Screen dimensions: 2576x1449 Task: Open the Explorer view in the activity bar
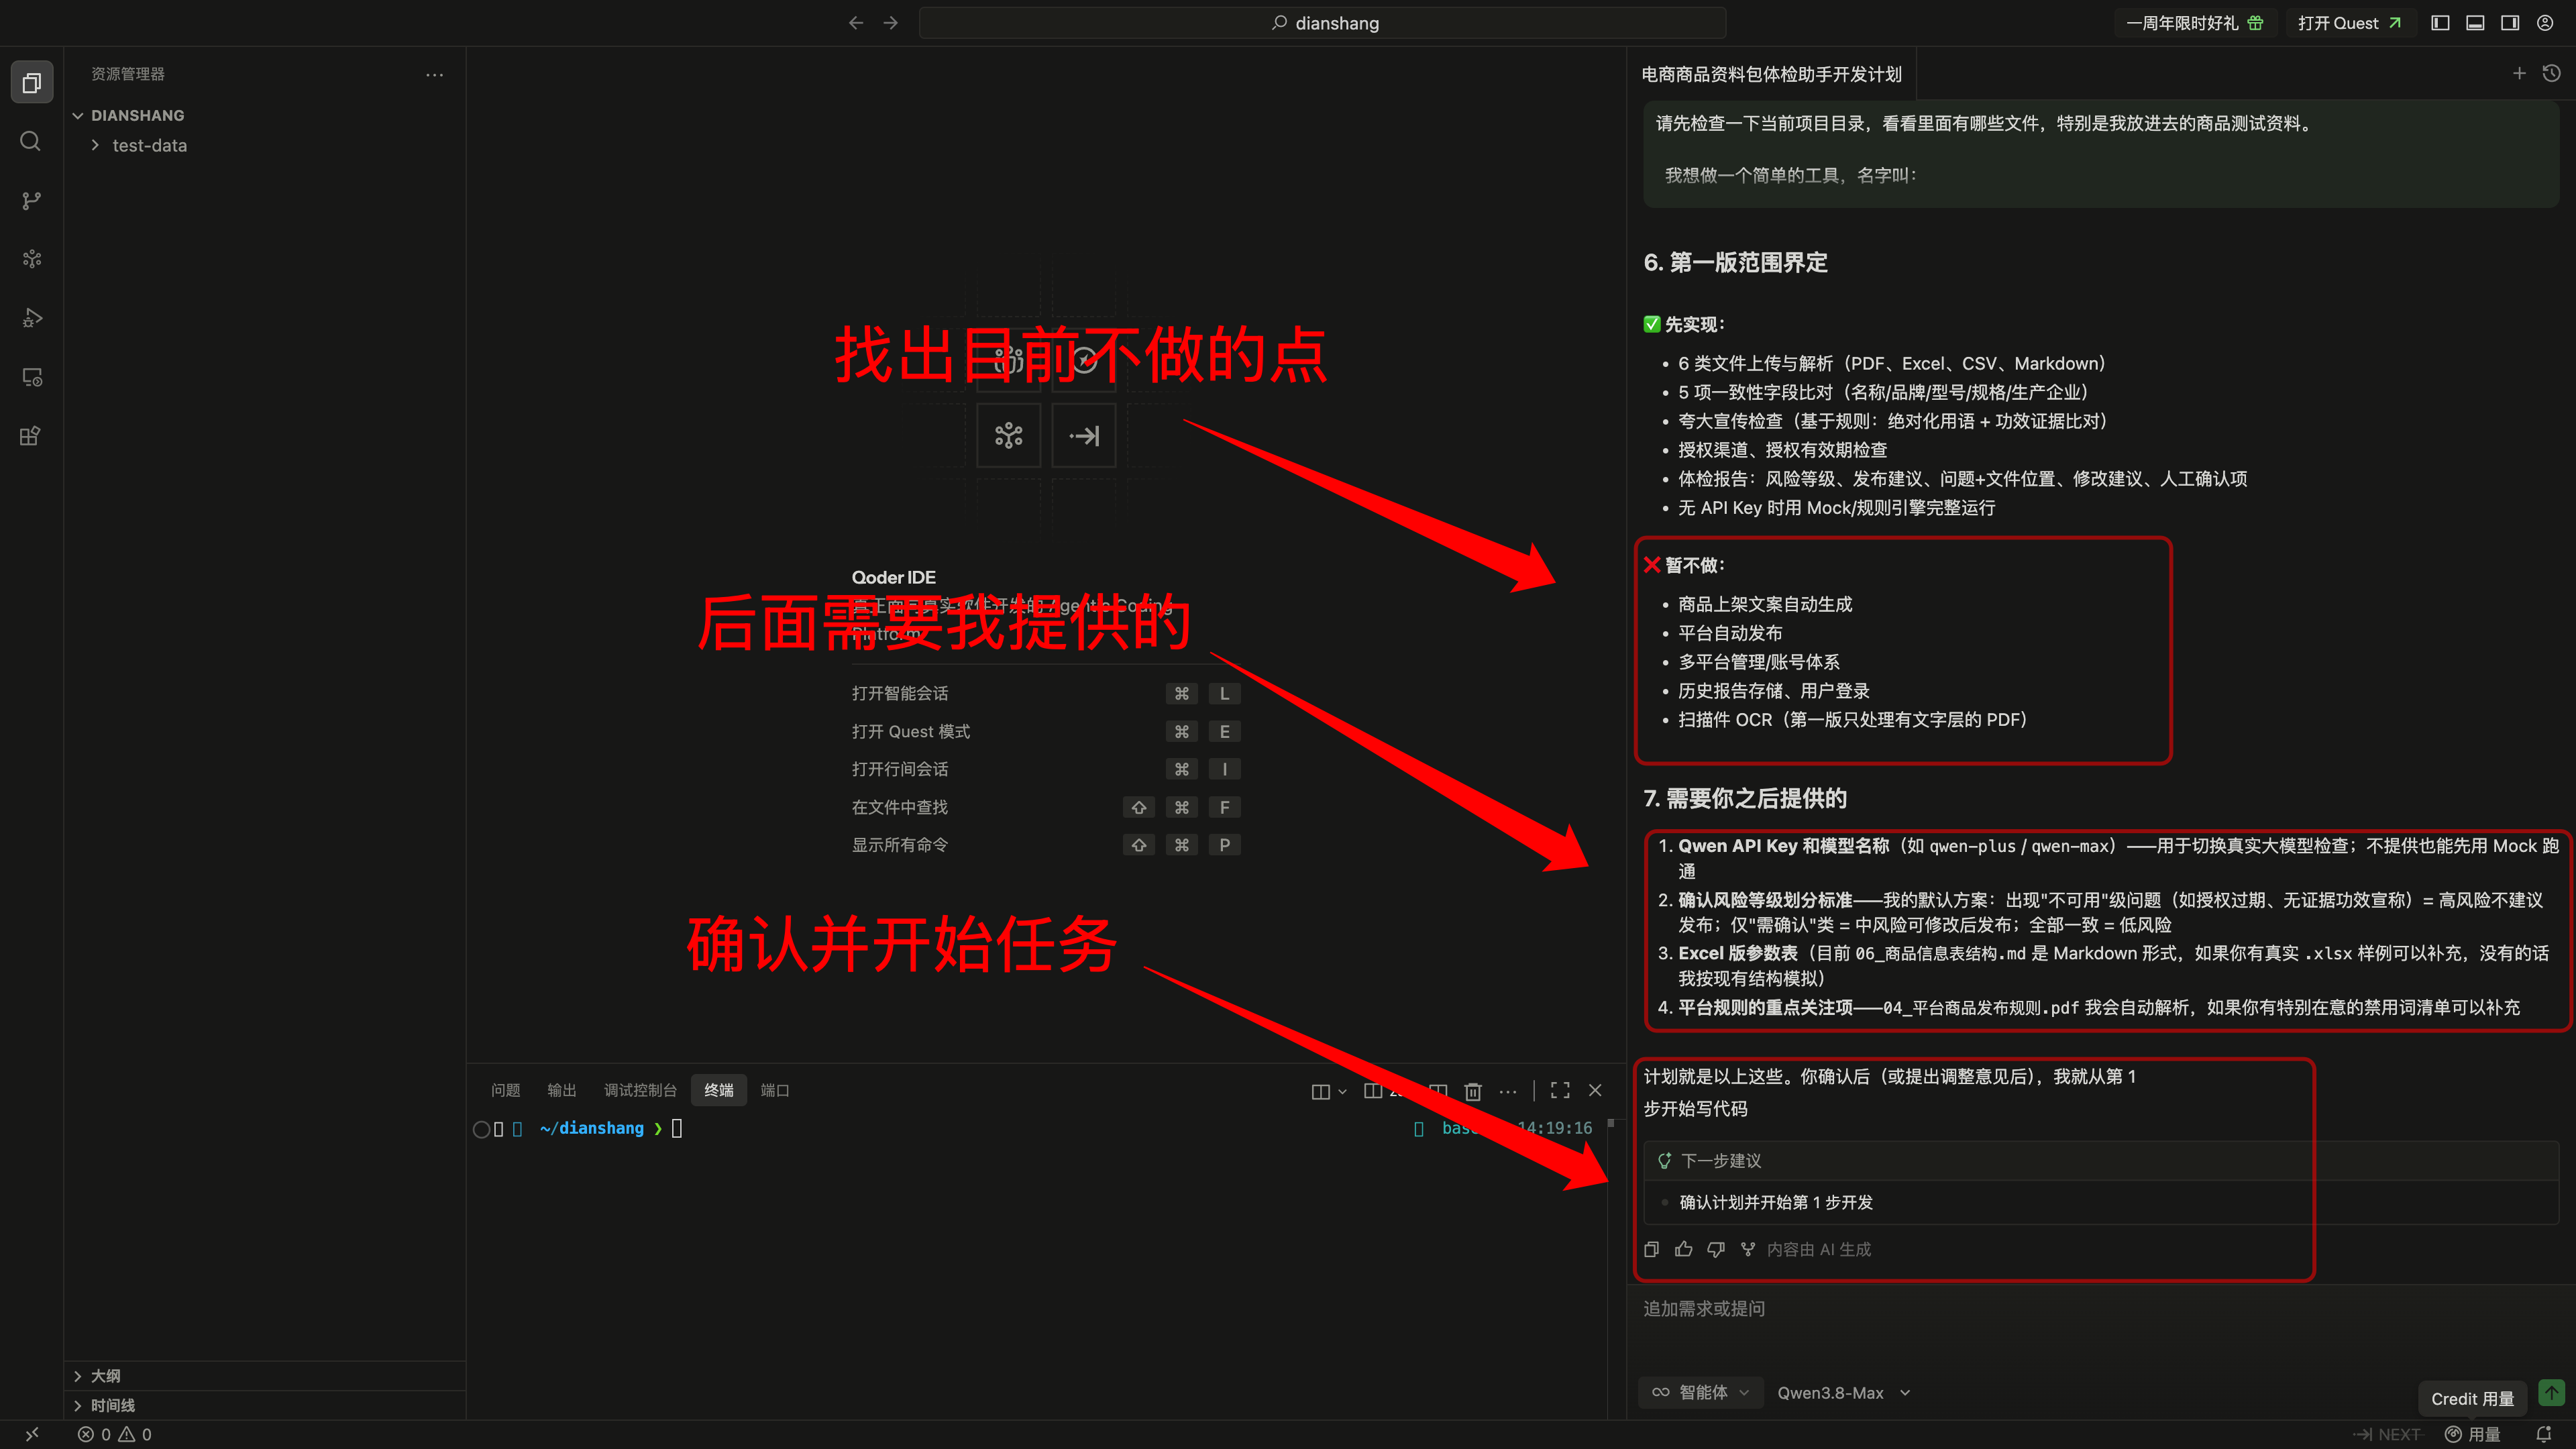[32, 83]
